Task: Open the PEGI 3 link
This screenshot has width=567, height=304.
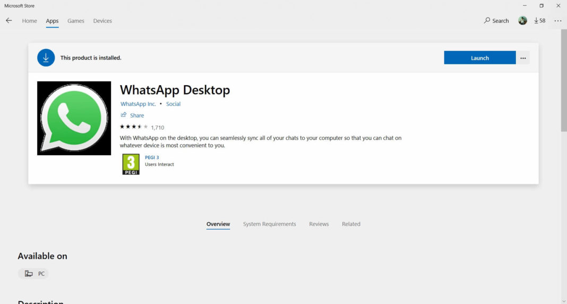Action: pos(152,157)
